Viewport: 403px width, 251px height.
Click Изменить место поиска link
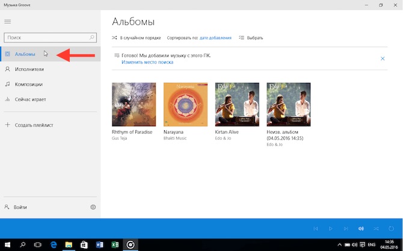[147, 62]
